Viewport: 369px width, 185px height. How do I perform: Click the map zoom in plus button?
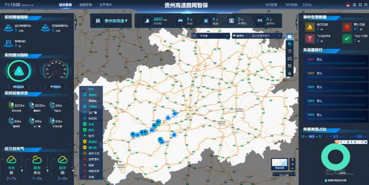click(x=292, y=164)
